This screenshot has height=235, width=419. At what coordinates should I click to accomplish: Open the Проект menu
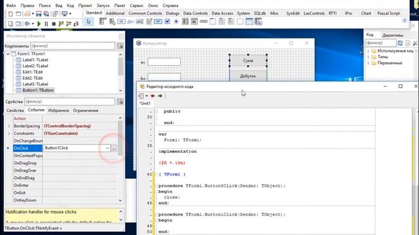tap(85, 5)
